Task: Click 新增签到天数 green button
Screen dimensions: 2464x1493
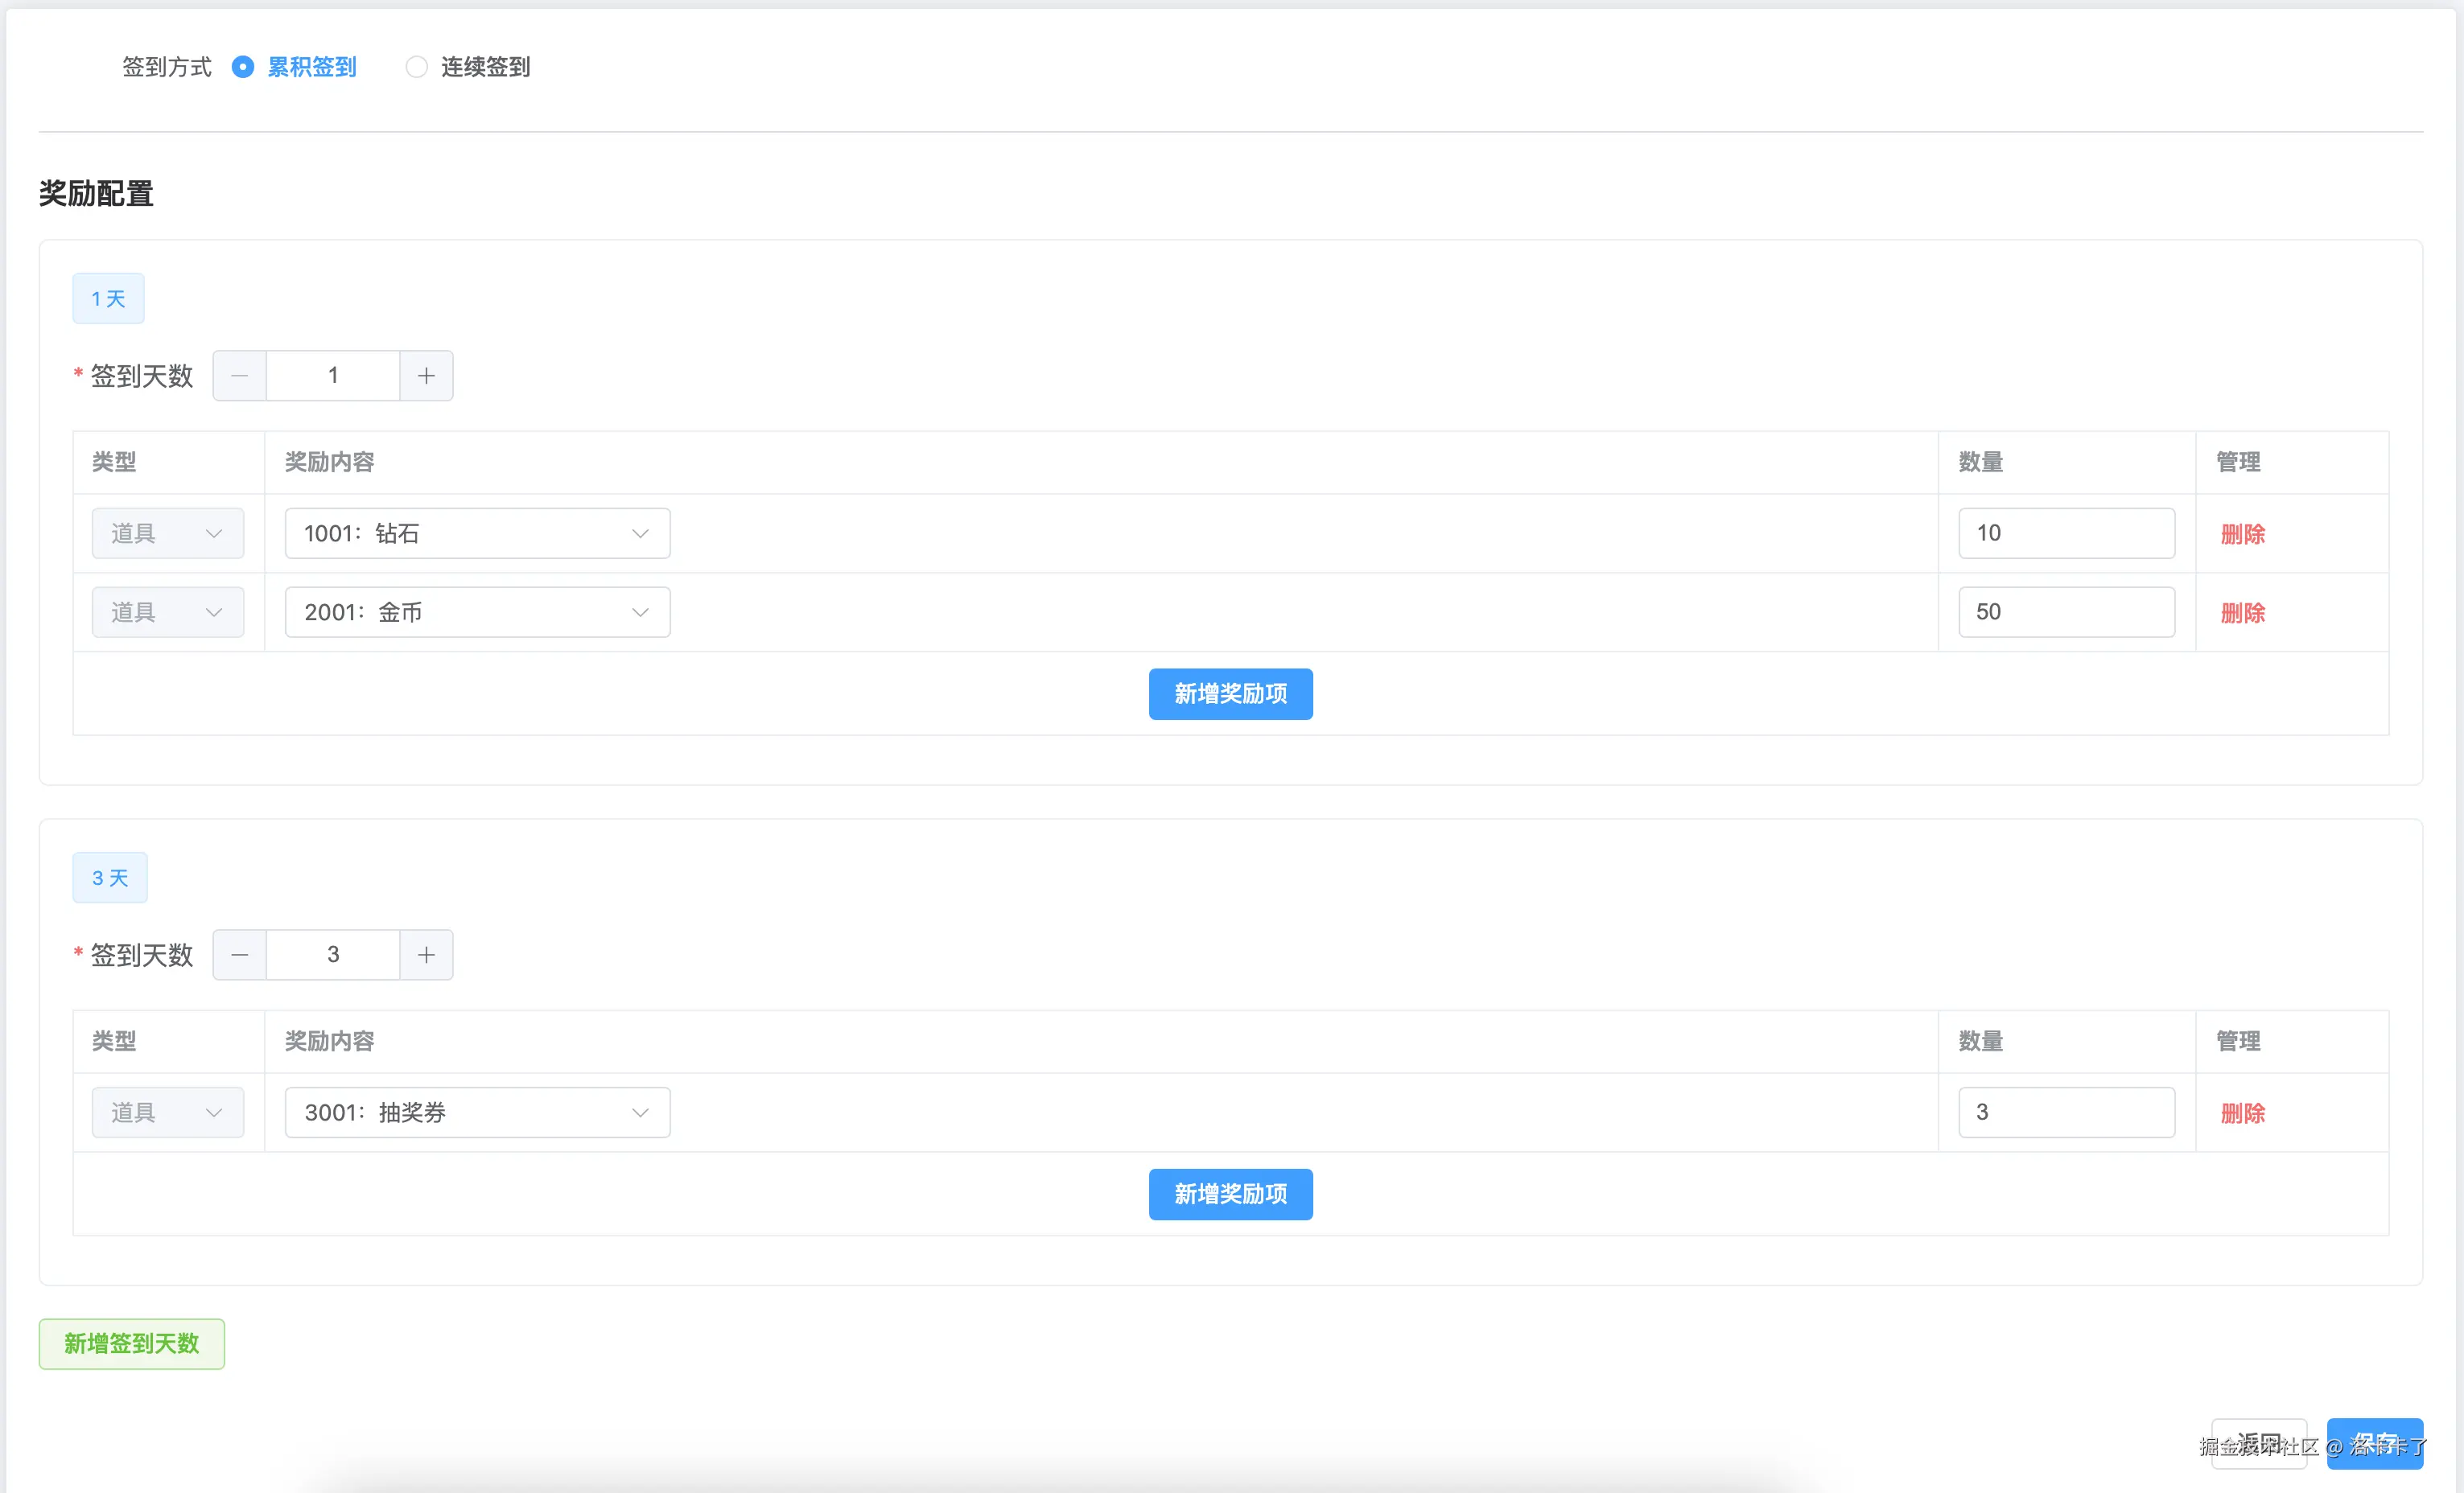Action: (132, 1344)
